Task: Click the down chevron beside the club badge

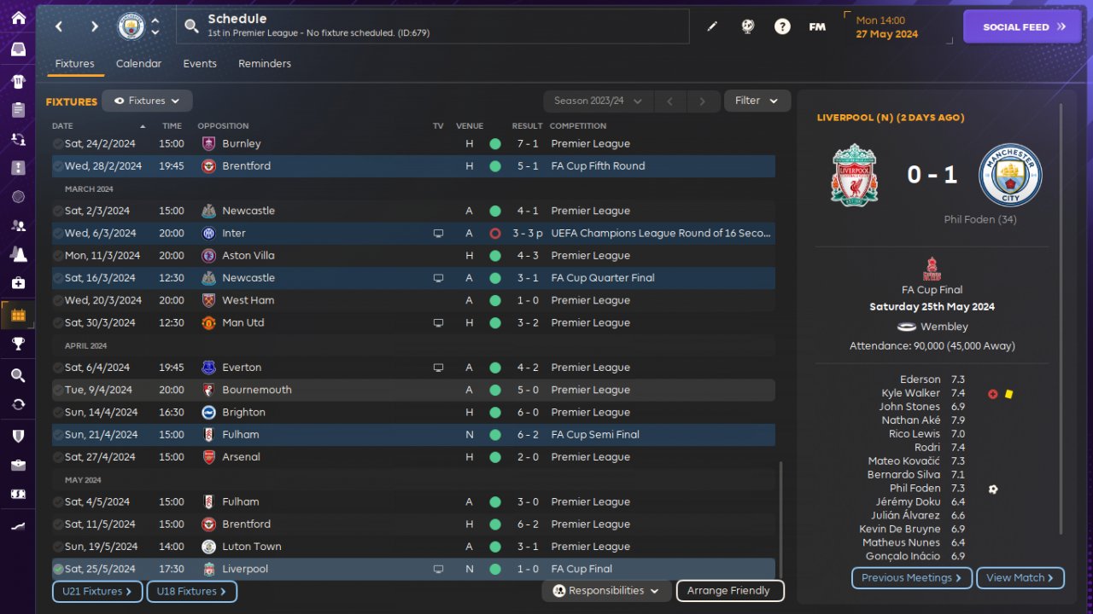Action: click(155, 32)
